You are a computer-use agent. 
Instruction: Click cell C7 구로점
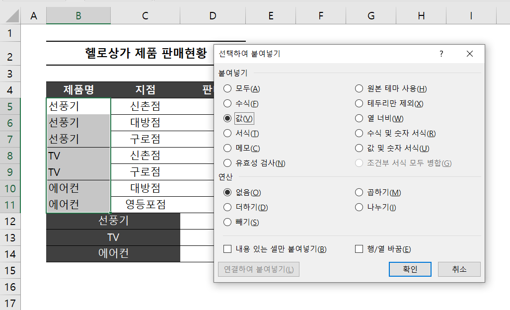(146, 139)
